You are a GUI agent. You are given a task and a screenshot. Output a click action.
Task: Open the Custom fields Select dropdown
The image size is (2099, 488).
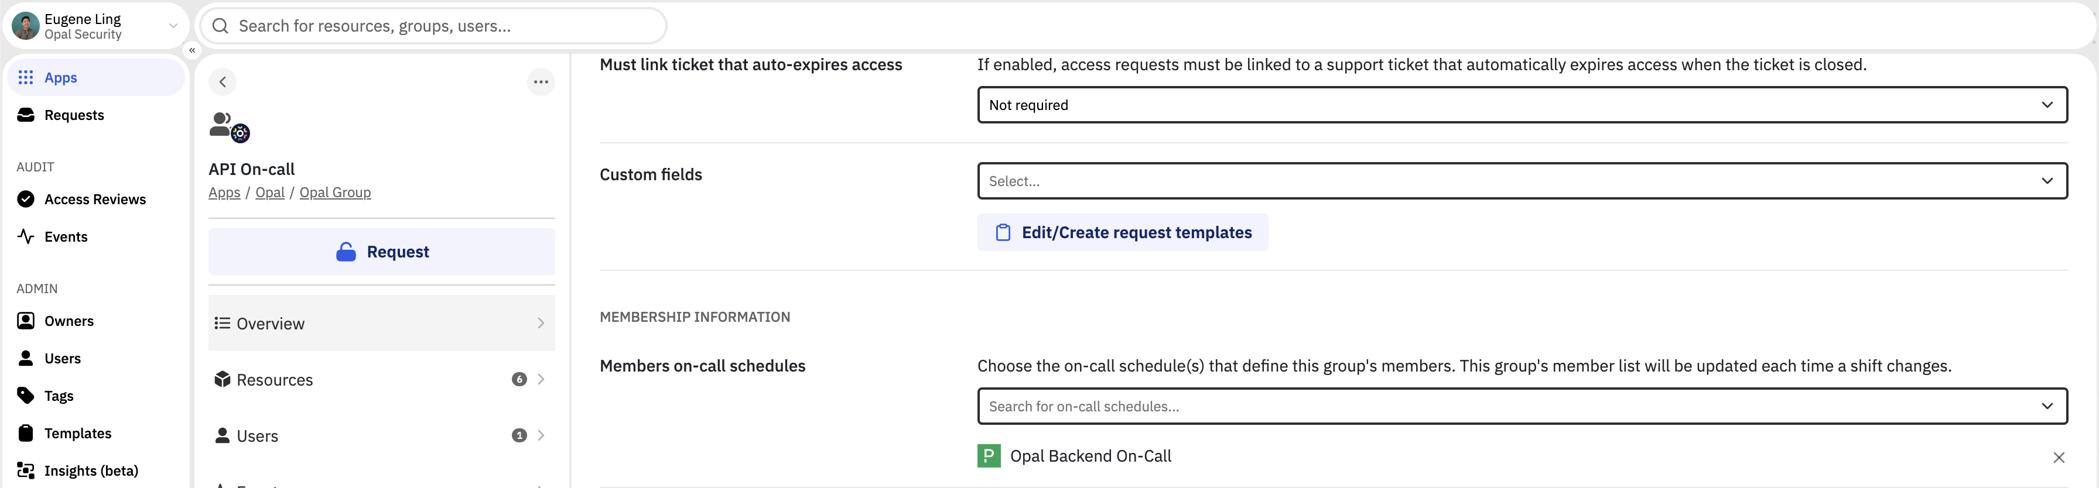point(1522,181)
